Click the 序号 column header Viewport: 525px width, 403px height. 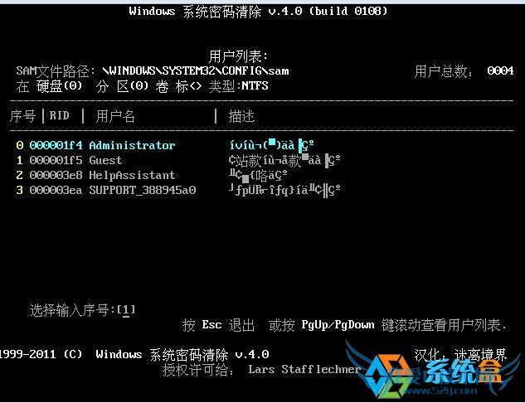tap(22, 116)
